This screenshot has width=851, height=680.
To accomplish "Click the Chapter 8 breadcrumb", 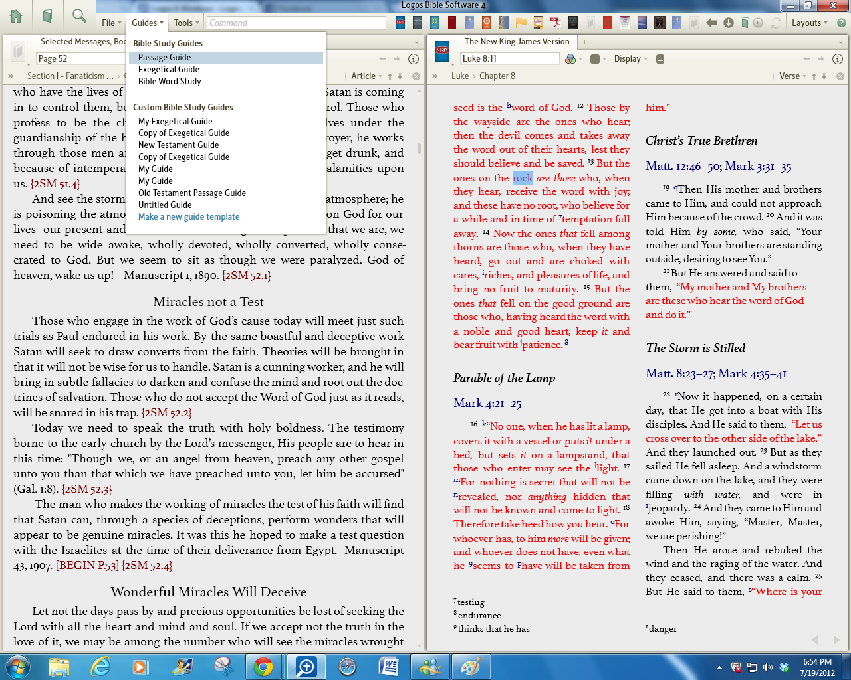I will tap(497, 76).
